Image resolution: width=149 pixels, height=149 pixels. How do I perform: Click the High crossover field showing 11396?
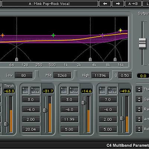click(x=100, y=75)
